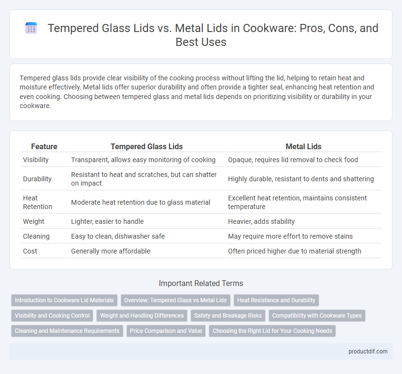The height and width of the screenshot is (374, 402).
Task: Select the Cost row label
Action: pyautogui.click(x=30, y=251)
